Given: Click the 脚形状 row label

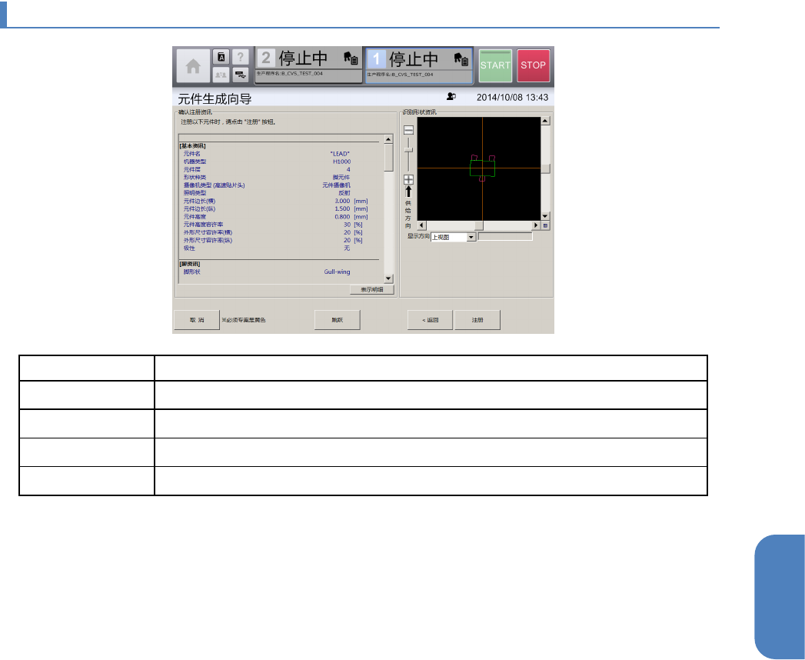Looking at the screenshot, I should 192,272.
